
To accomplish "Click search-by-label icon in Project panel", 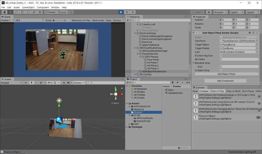I will pyautogui.click(x=177, y=82).
